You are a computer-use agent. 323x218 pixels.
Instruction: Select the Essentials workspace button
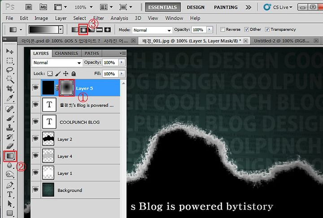pos(163,7)
